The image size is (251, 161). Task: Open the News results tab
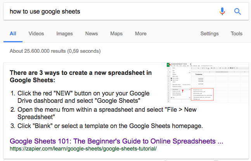(92, 34)
